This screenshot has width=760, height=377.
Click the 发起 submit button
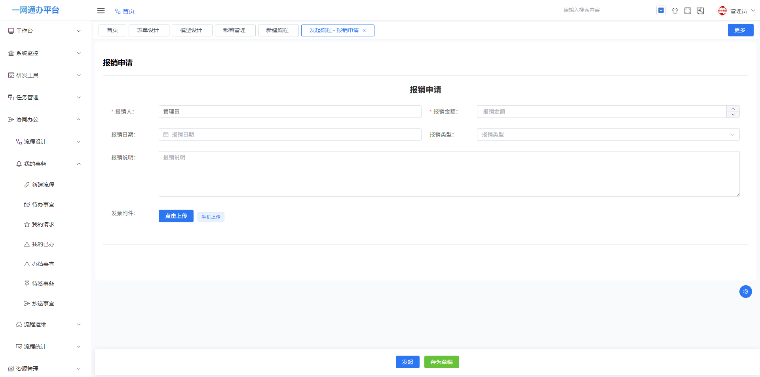click(x=408, y=362)
